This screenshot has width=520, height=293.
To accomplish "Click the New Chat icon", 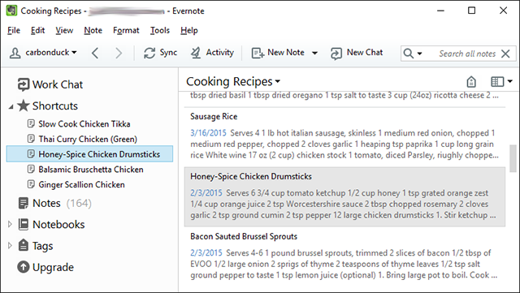I will [336, 53].
